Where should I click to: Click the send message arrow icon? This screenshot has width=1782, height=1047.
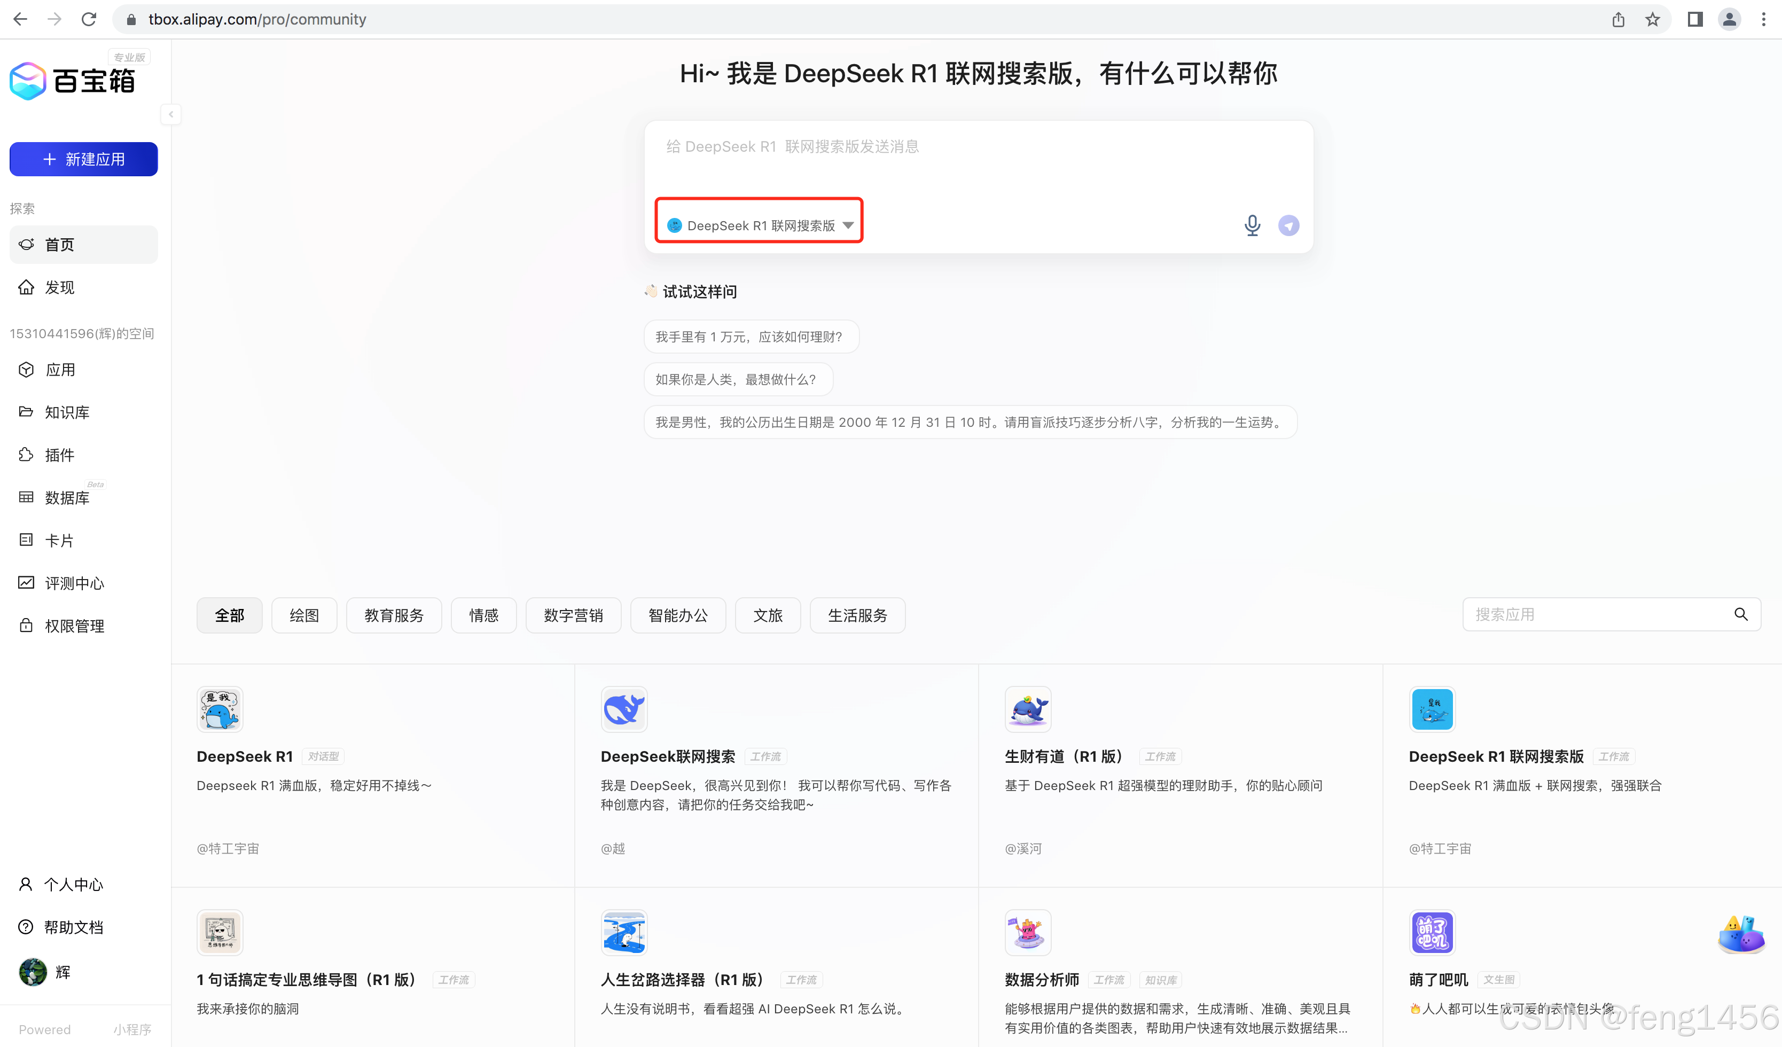[x=1288, y=225]
